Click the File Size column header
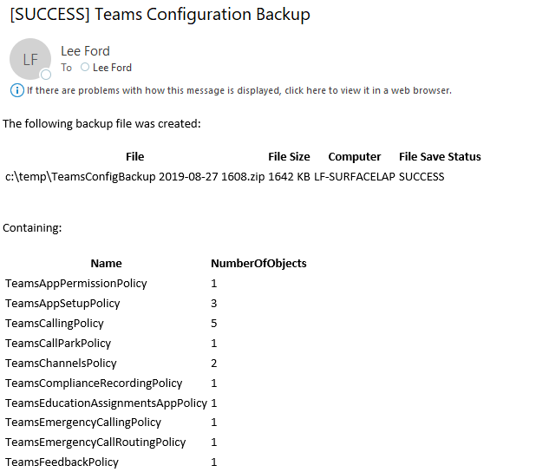The width and height of the screenshot is (549, 472). coord(289,157)
